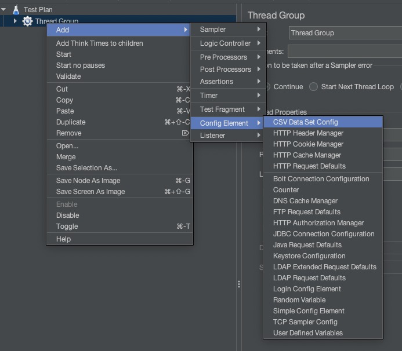The image size is (402, 351).
Task: Select Start no pauses
Action: [x=118, y=65]
